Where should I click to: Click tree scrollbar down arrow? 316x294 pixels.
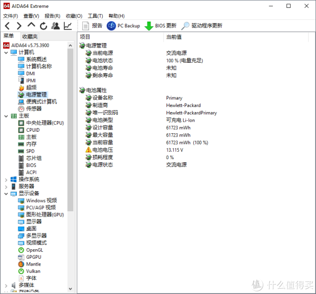71,289
